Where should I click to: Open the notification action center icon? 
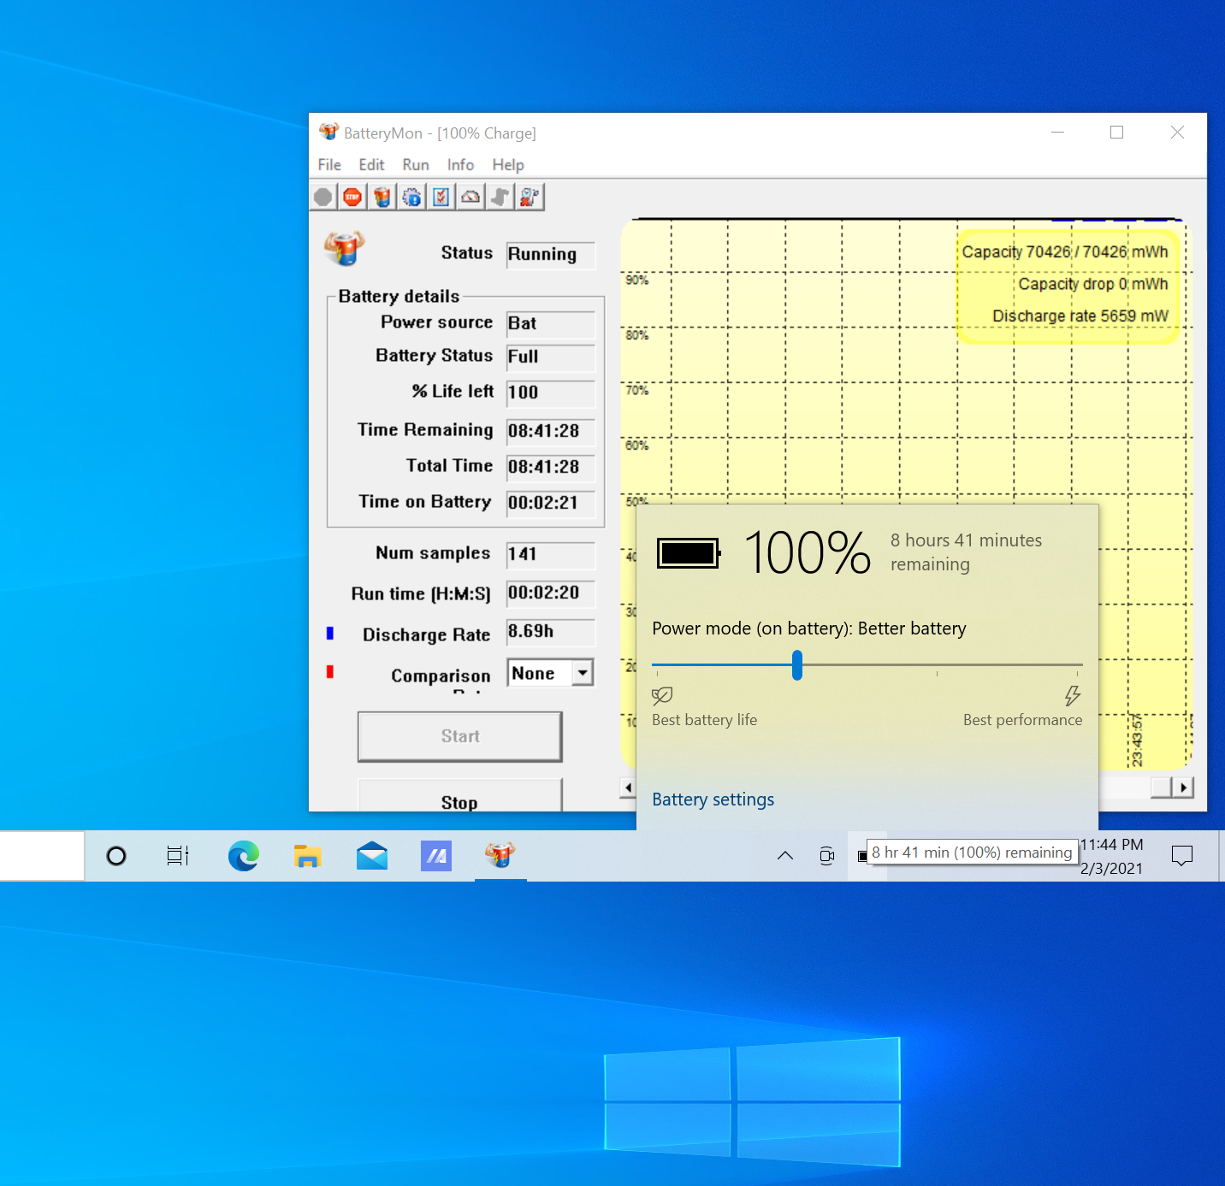click(x=1182, y=856)
